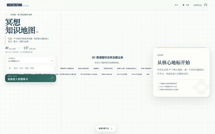
Task: Select the 接纳与强迫积极 topic chip
Action: pyautogui.click(x=83, y=68)
